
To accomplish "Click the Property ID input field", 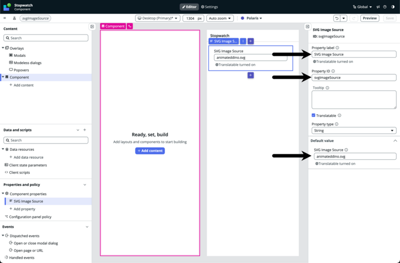I will [x=354, y=78].
